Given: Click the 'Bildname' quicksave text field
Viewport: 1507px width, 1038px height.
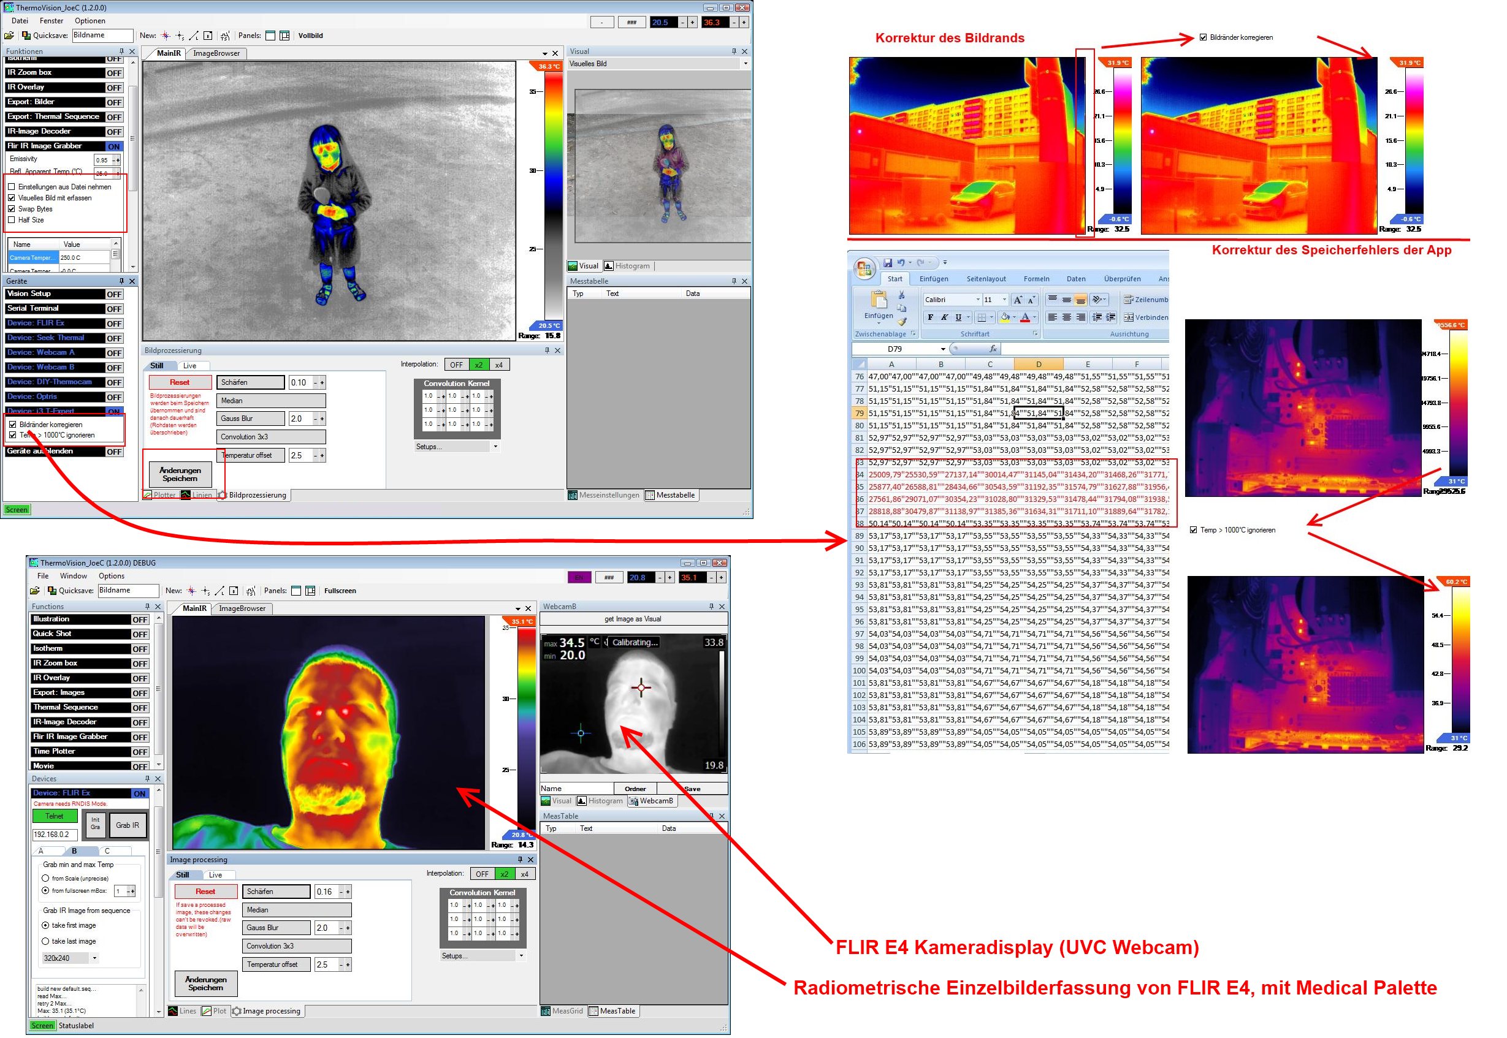Looking at the screenshot, I should pos(102,36).
